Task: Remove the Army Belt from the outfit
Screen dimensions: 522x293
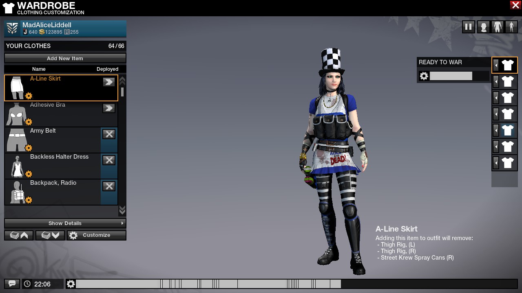Action: point(108,134)
